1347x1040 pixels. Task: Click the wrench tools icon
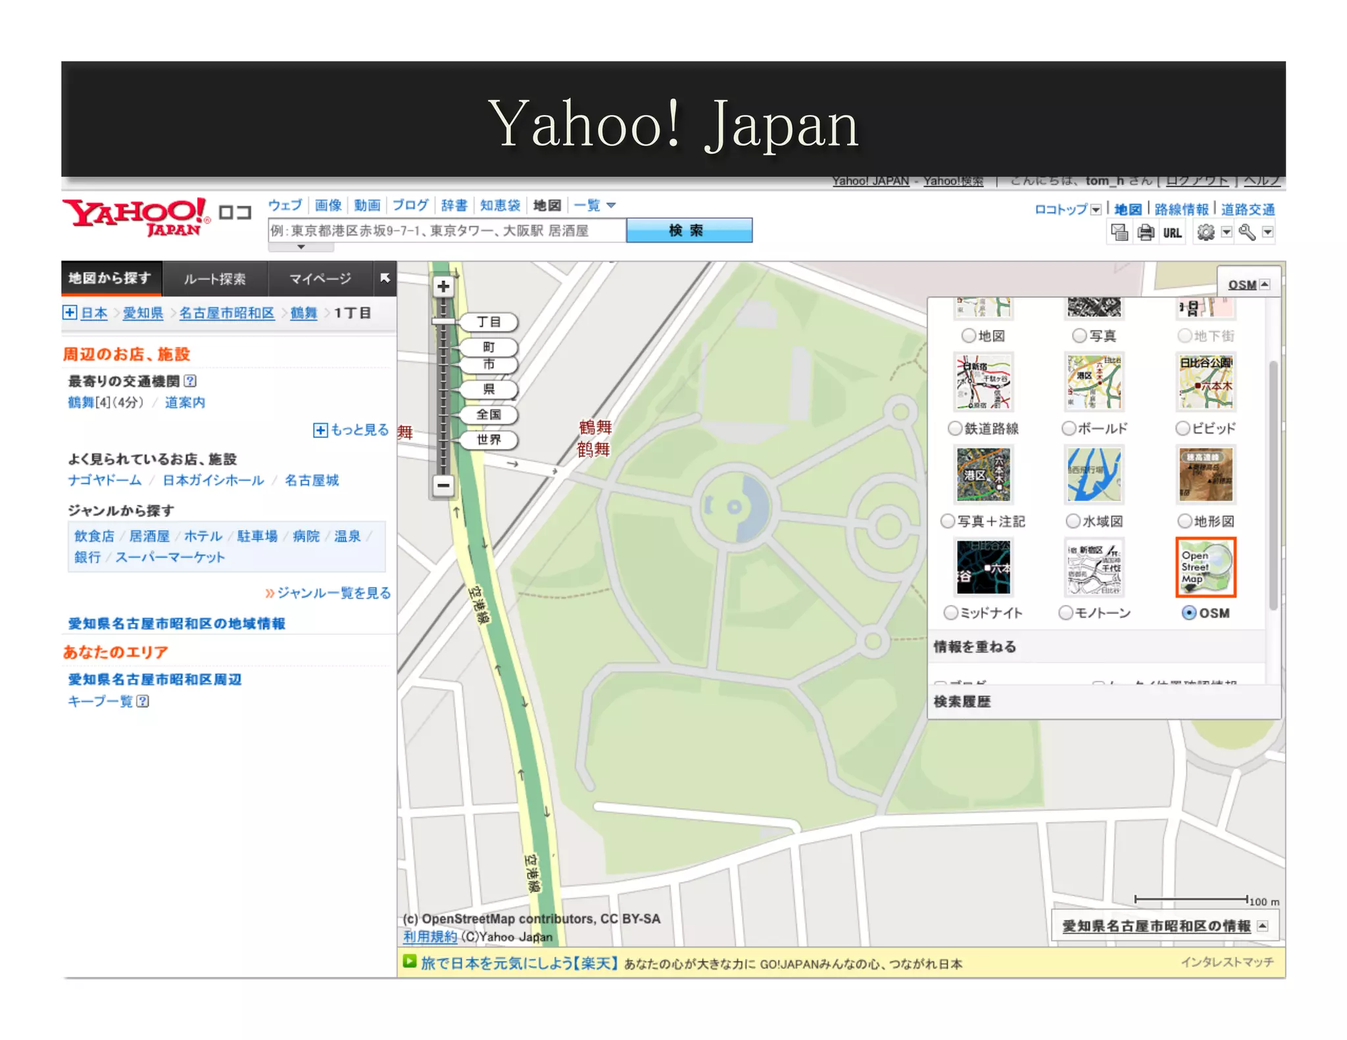pos(1247,233)
